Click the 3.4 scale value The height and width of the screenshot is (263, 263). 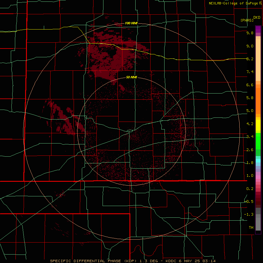click(250, 137)
